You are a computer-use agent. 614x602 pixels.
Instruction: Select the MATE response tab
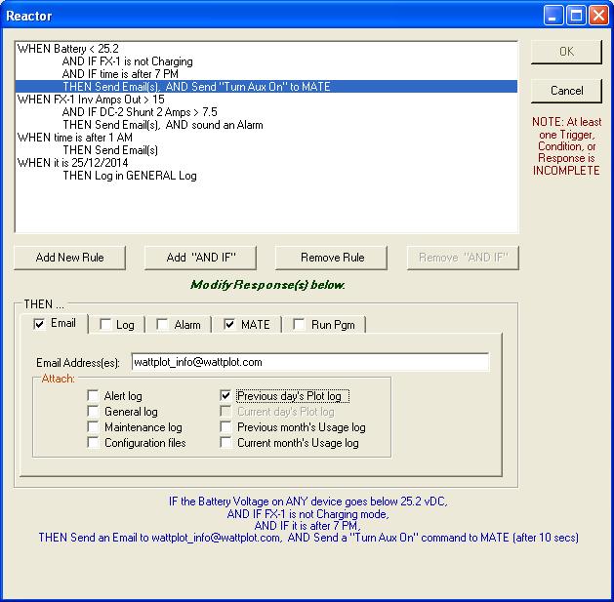coord(248,325)
